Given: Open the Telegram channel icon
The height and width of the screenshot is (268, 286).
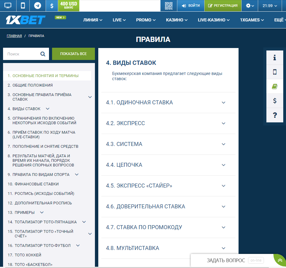Looking at the screenshot, I should [x=38, y=6].
